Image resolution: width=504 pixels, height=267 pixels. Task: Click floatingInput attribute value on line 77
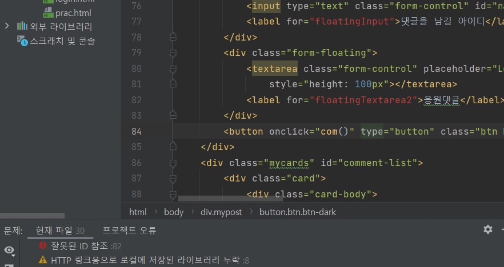coord(352,21)
